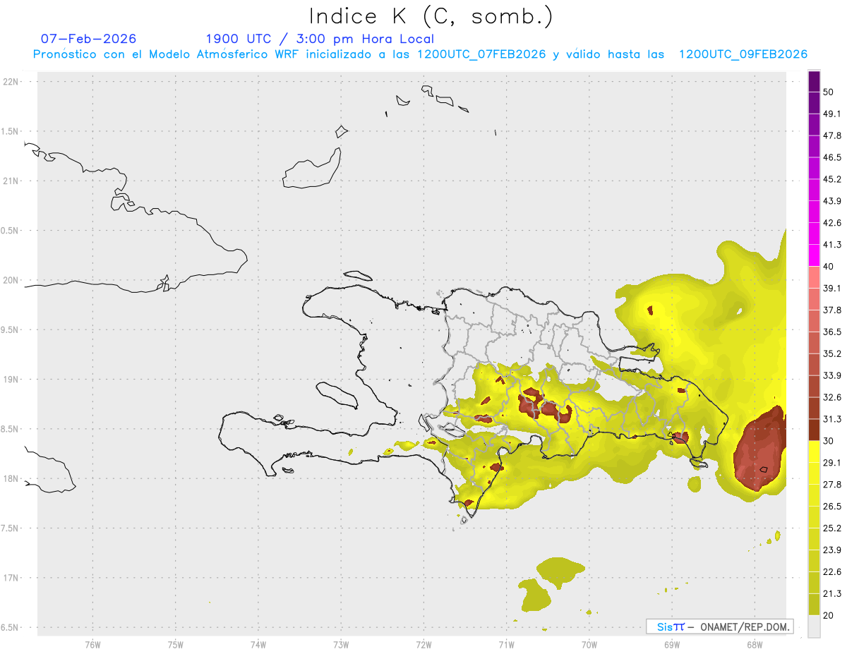The image size is (847, 654).
Task: Click the "68W" longitude label
Action: [x=755, y=644]
